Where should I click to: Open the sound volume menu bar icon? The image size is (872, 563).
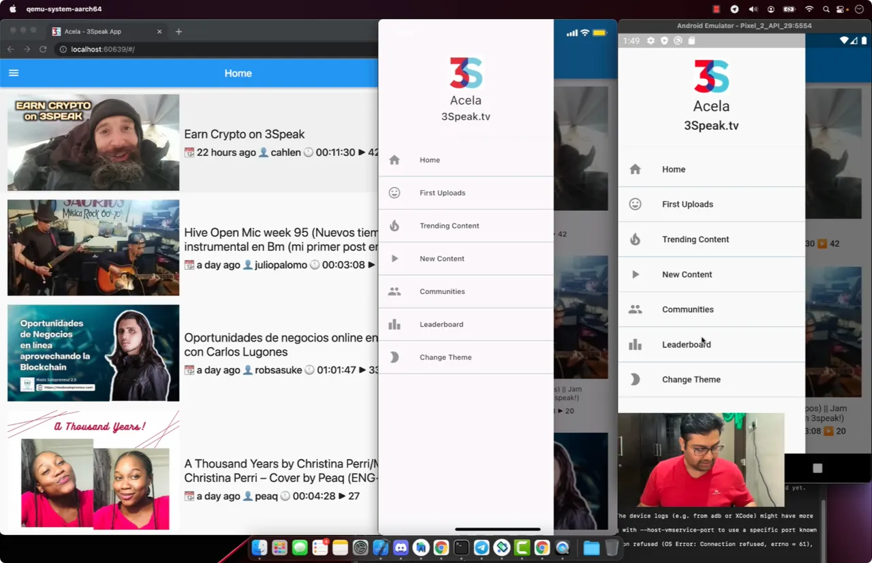tap(753, 10)
